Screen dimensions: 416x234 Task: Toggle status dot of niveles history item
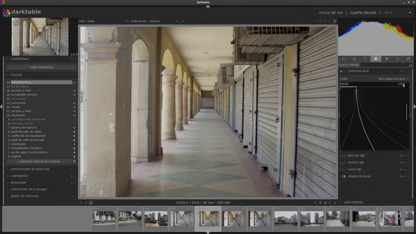coord(74,107)
